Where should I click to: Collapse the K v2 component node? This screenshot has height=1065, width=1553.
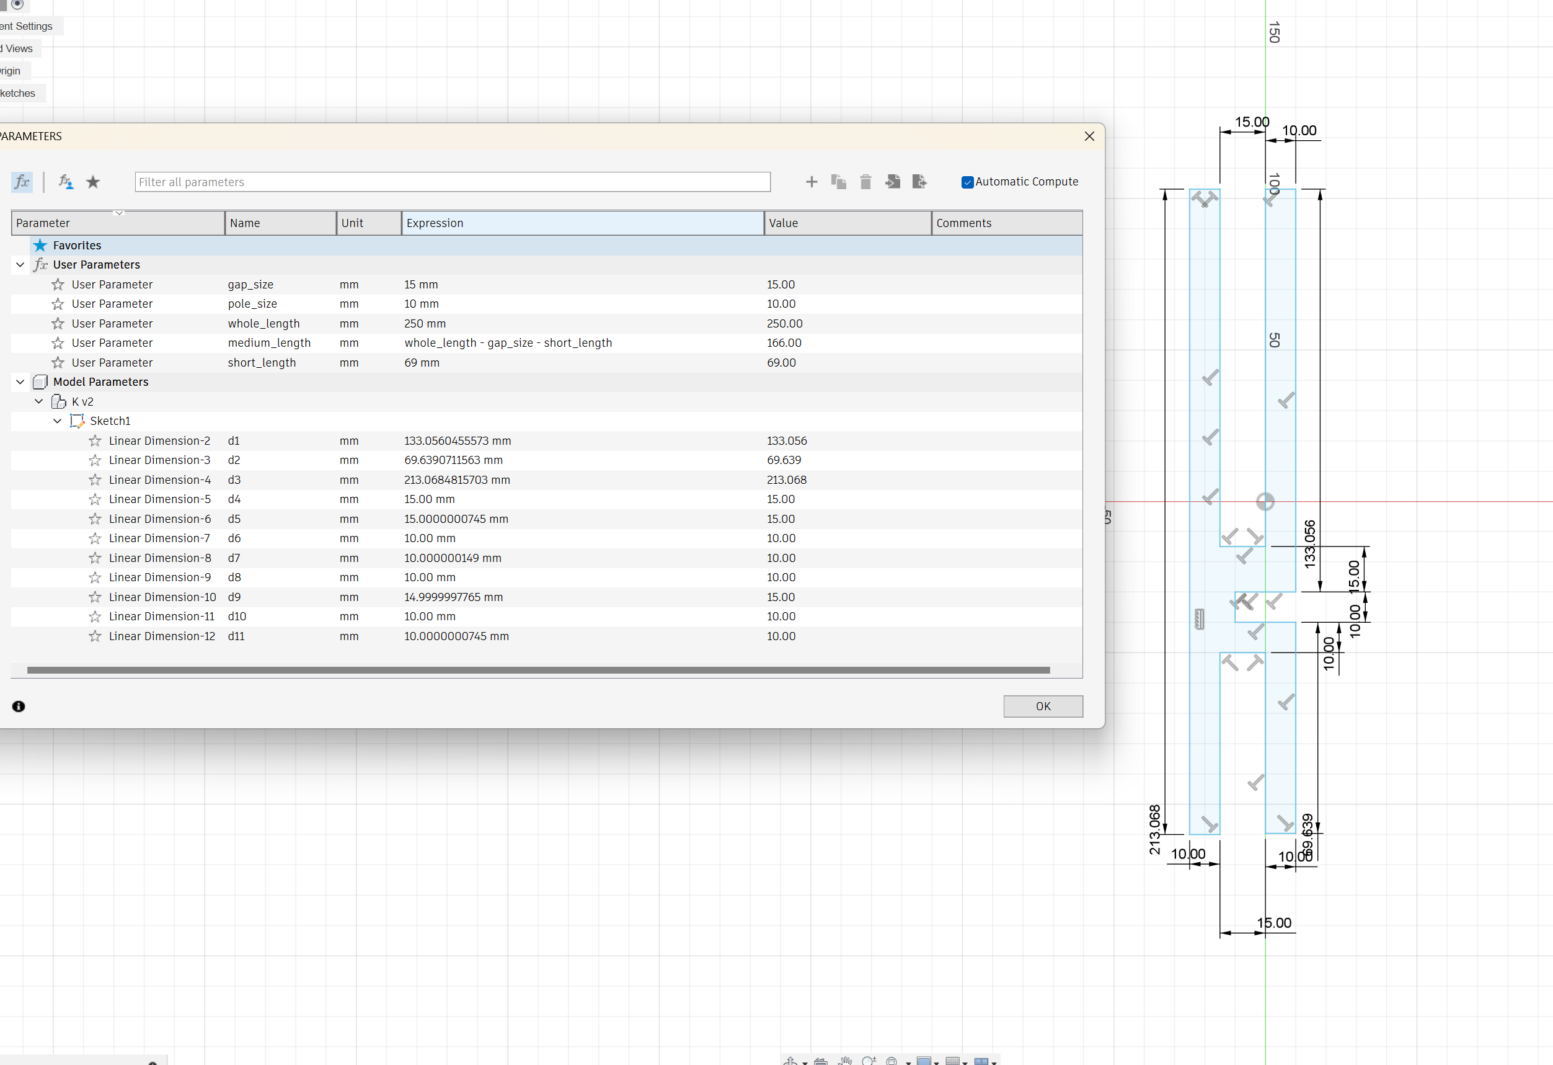(x=39, y=401)
